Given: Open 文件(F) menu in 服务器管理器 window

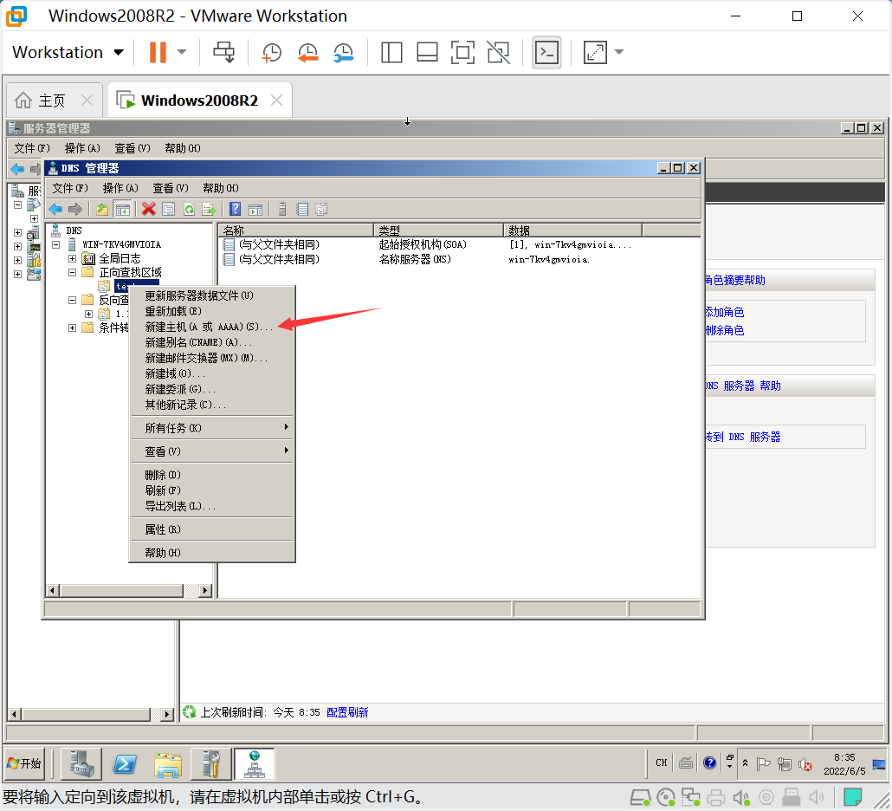Looking at the screenshot, I should 32,148.
